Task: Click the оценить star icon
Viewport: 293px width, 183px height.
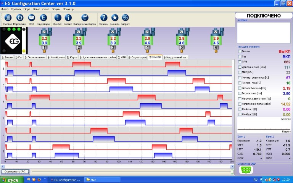Action: (114, 18)
